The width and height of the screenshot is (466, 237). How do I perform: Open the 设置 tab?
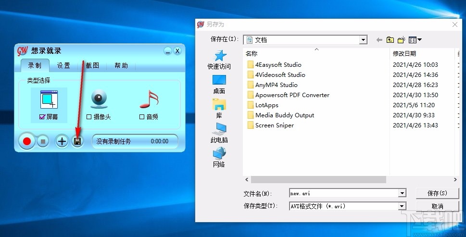click(x=63, y=66)
